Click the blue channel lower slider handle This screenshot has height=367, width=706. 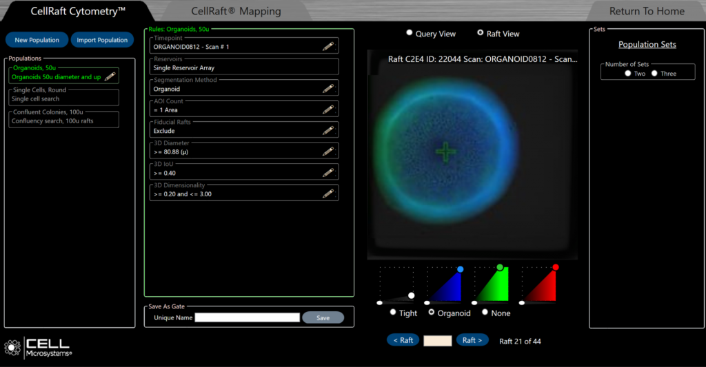427,303
